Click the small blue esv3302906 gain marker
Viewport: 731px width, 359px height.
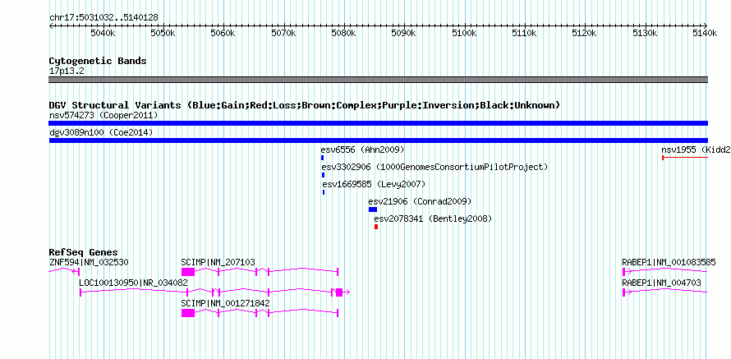click(323, 175)
